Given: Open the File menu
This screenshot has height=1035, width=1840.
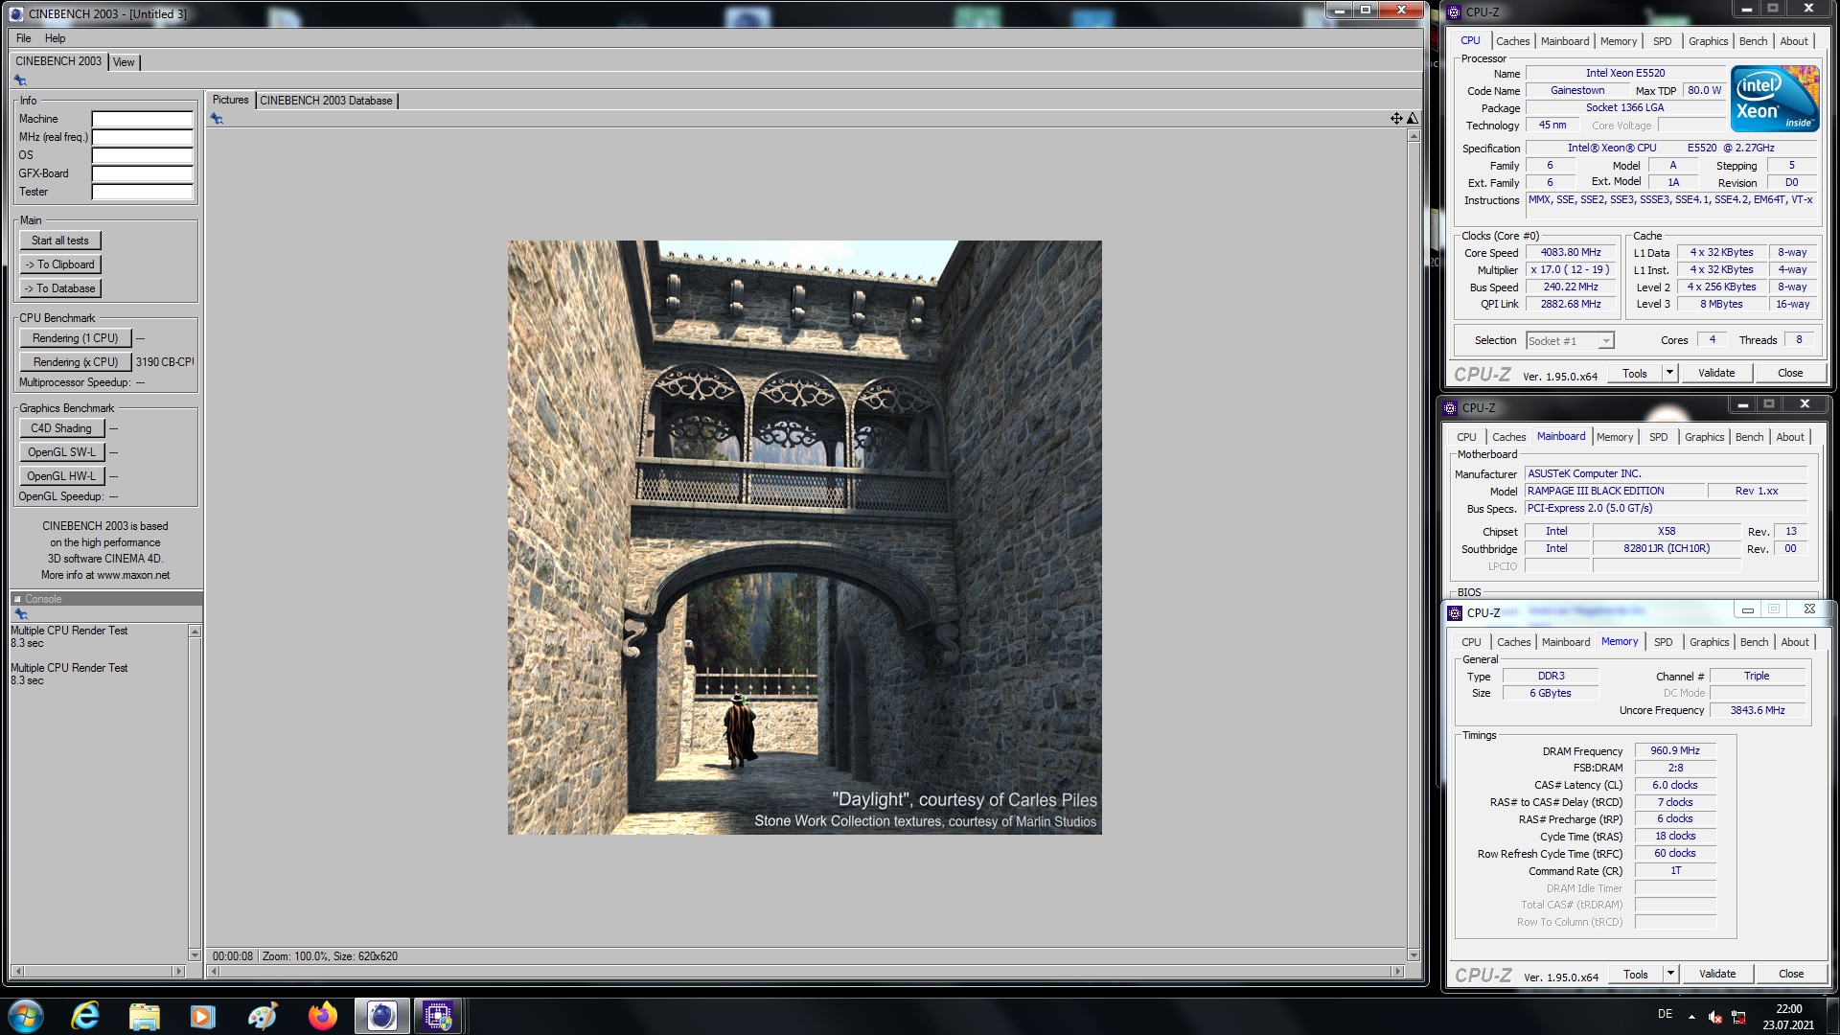Looking at the screenshot, I should (24, 38).
